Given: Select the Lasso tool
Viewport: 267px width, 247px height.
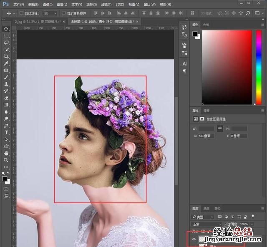Looking at the screenshot, I should (x=6, y=42).
